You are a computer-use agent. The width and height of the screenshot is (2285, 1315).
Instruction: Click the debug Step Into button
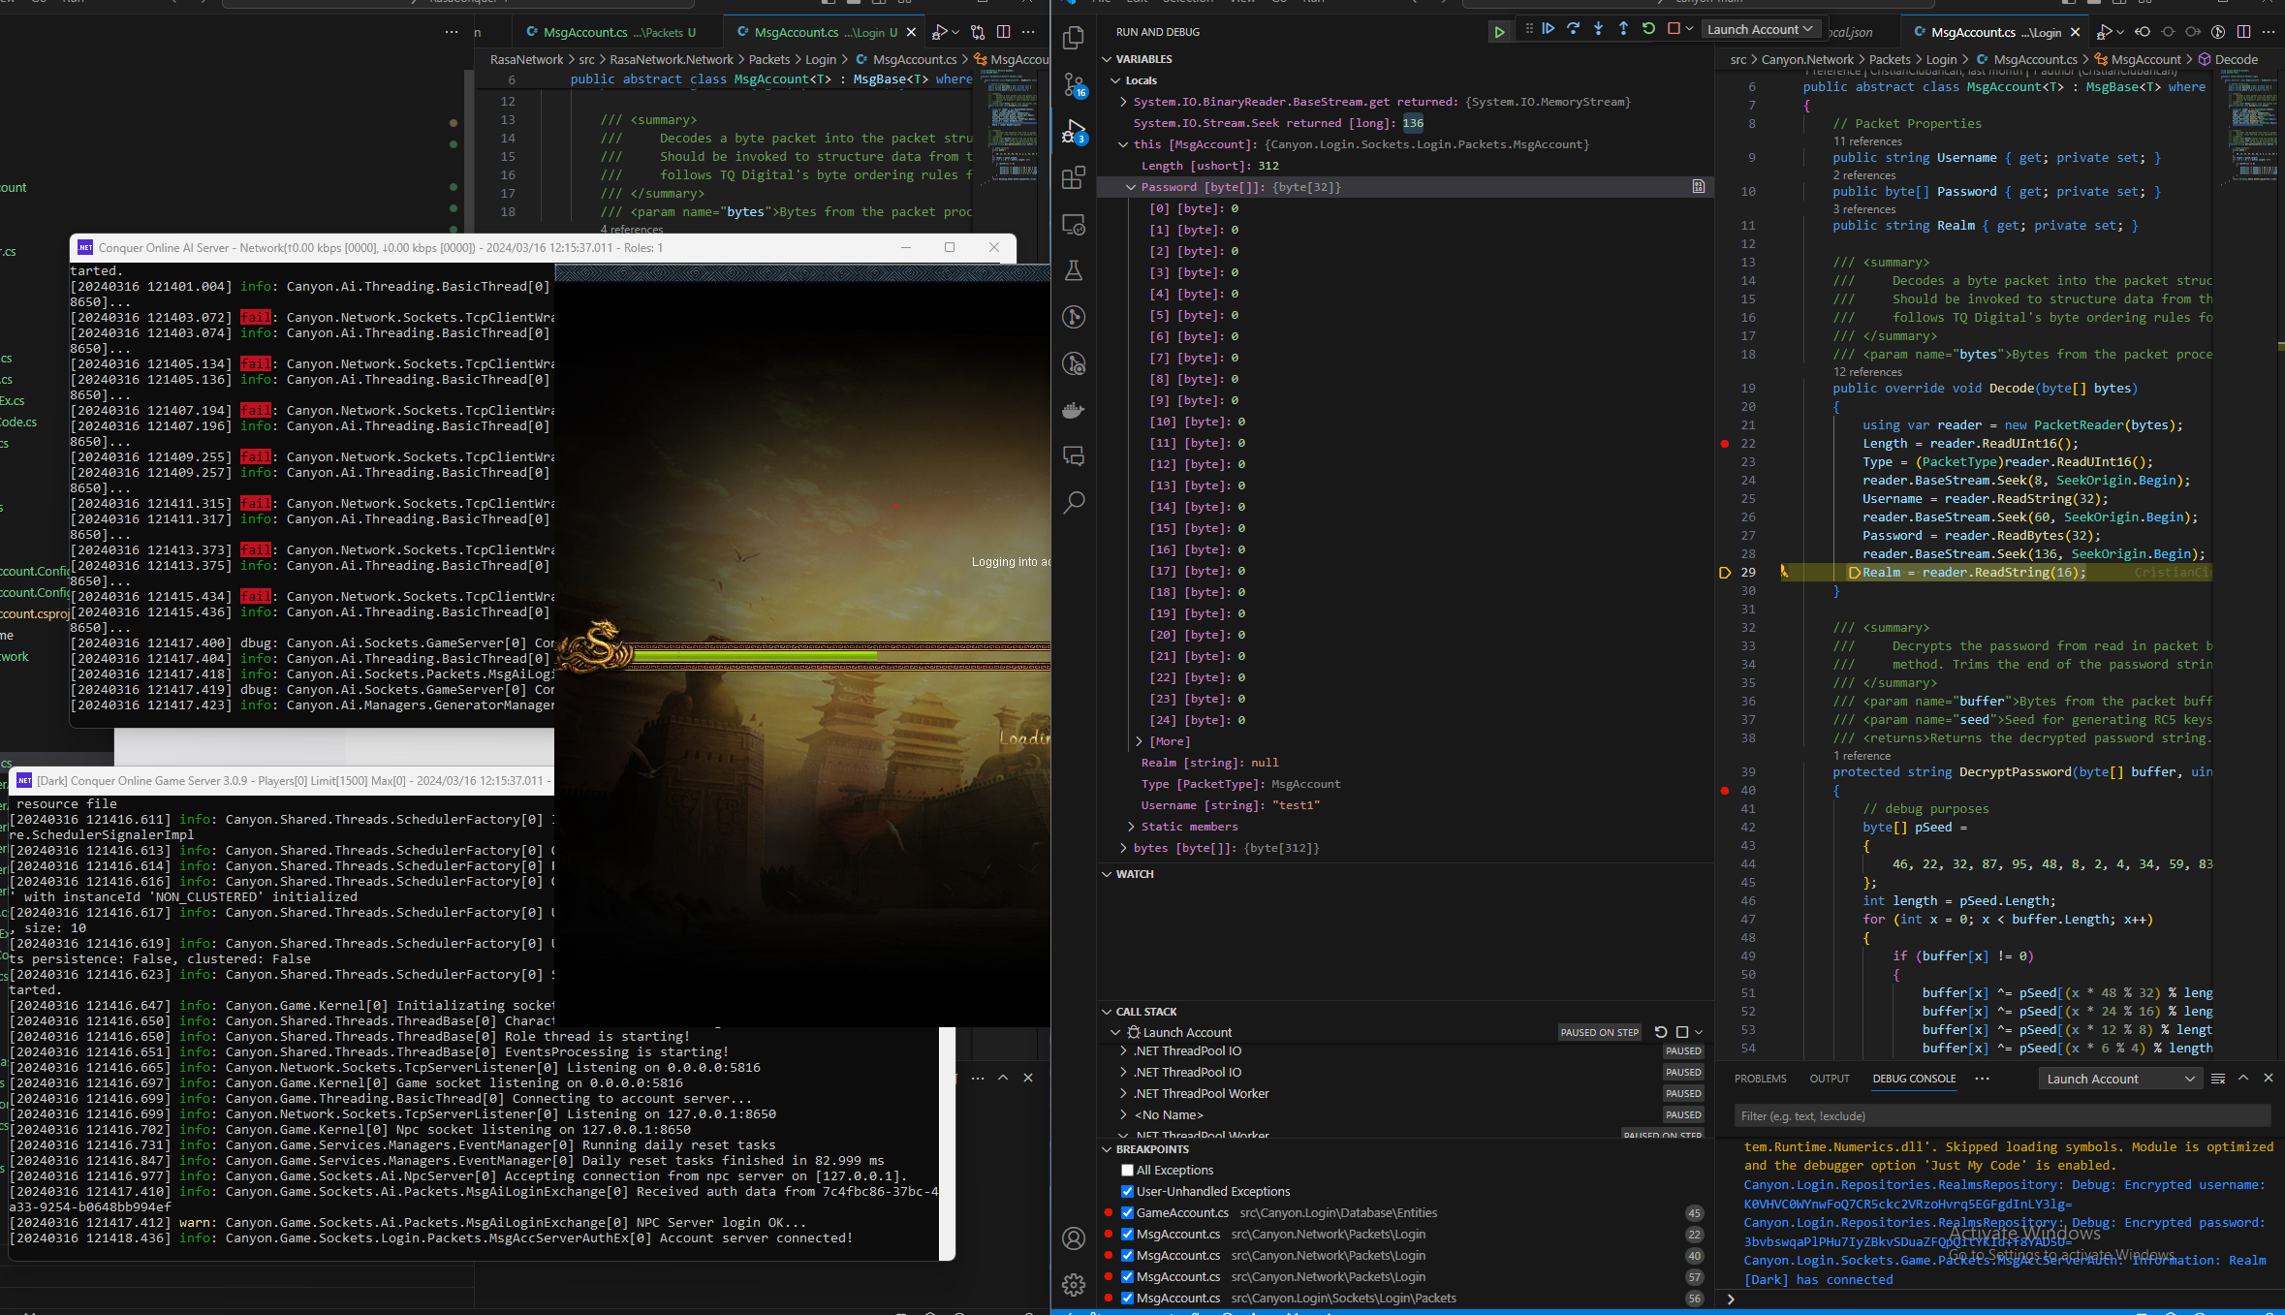tap(1599, 29)
